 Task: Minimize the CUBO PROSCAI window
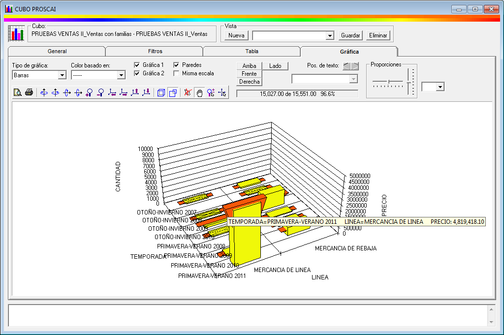[459, 9]
